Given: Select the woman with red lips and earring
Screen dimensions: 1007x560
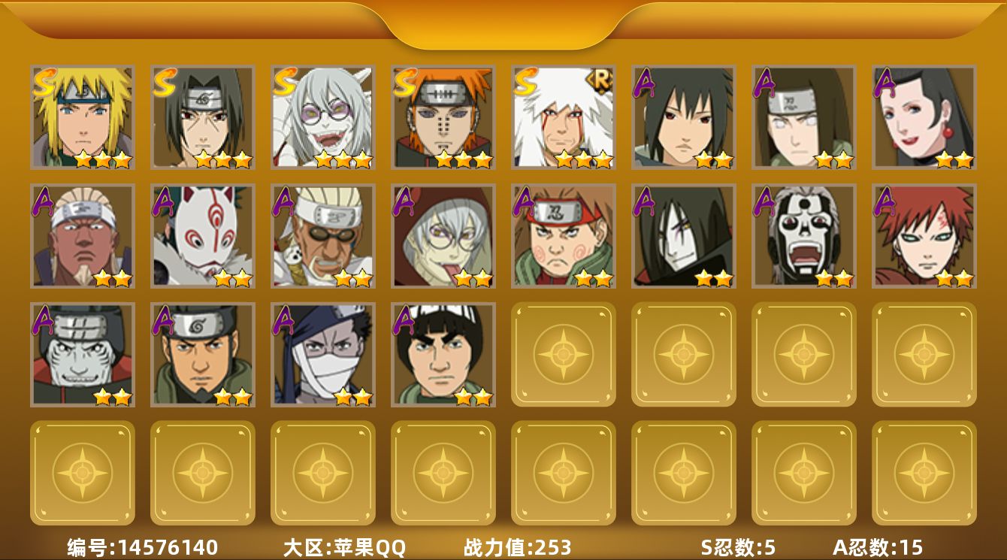Looking at the screenshot, I should click(924, 117).
